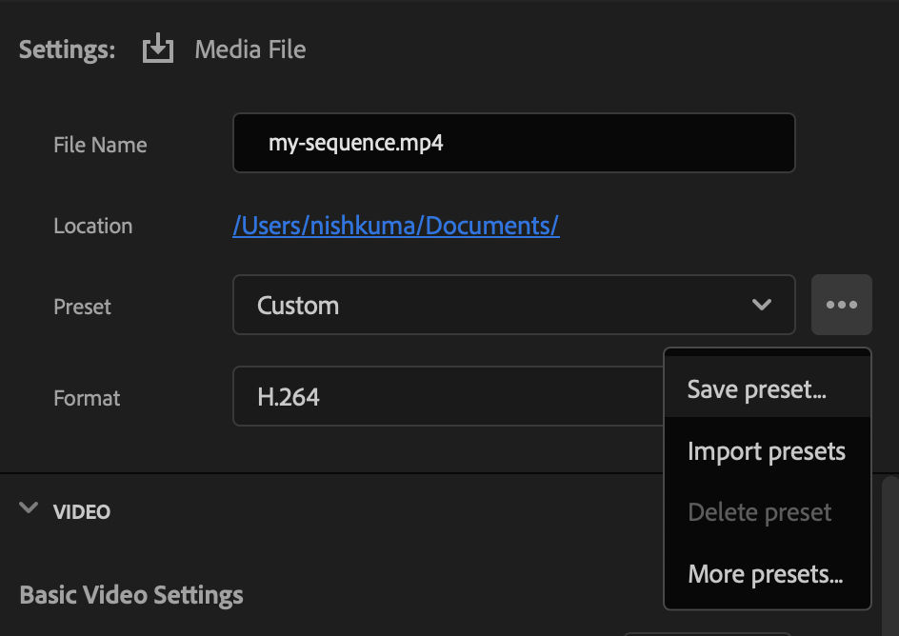Select the download-style icon next to Settings
Image resolution: width=899 pixels, height=636 pixels.
pyautogui.click(x=157, y=49)
